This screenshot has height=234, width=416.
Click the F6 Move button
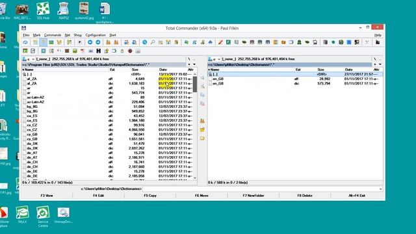[201, 196]
